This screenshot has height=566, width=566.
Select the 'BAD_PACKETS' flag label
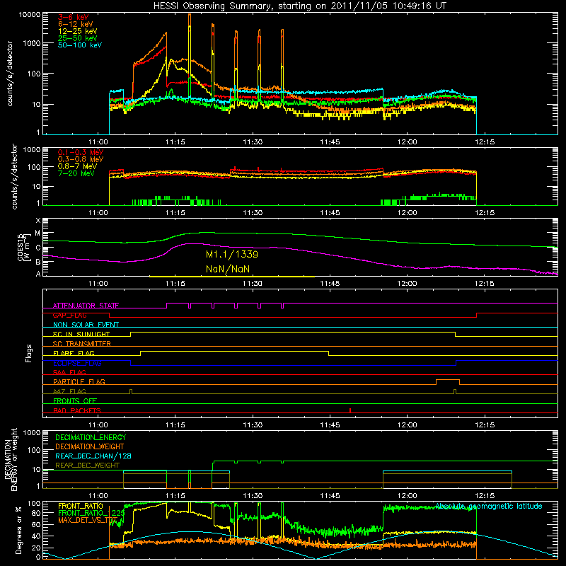coord(77,410)
